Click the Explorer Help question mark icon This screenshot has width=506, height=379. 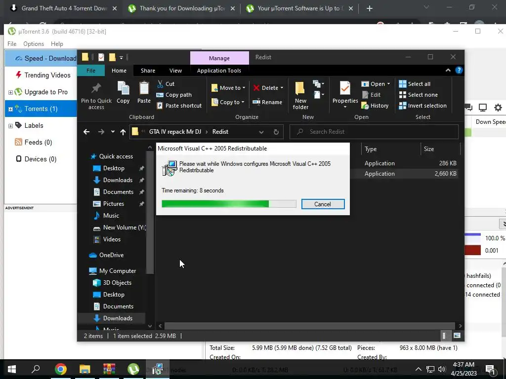point(459,70)
